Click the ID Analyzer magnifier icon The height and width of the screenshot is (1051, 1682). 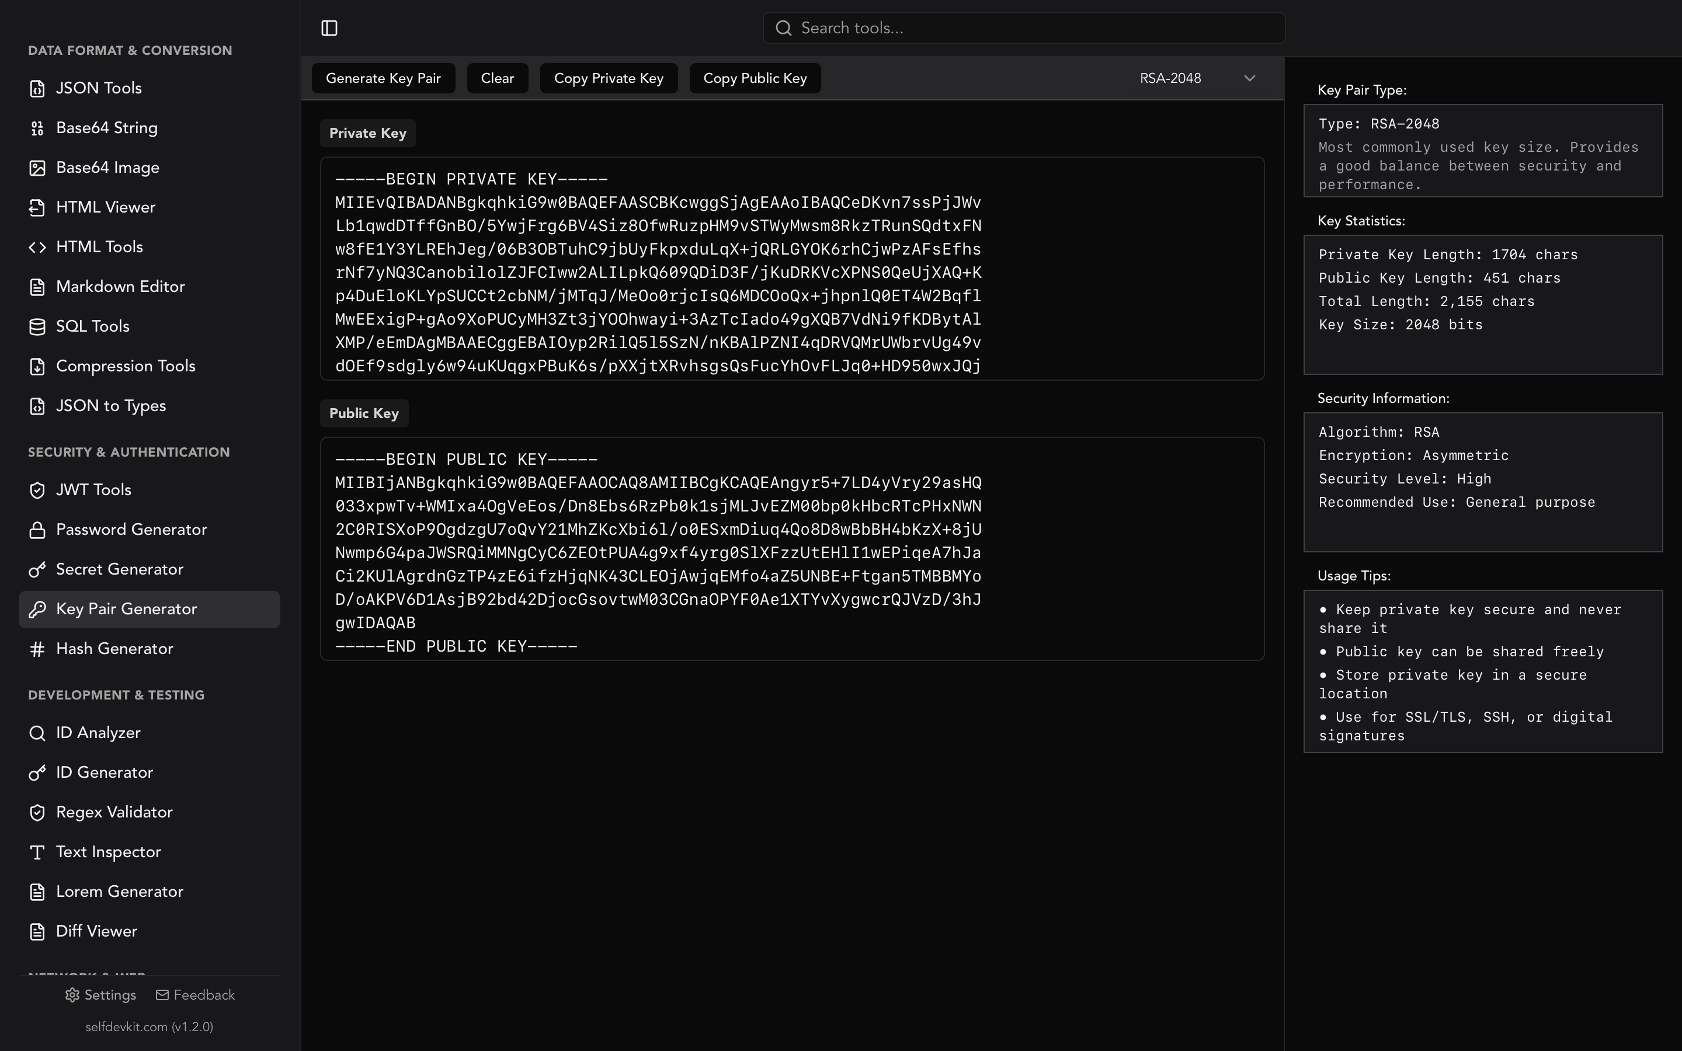37,733
